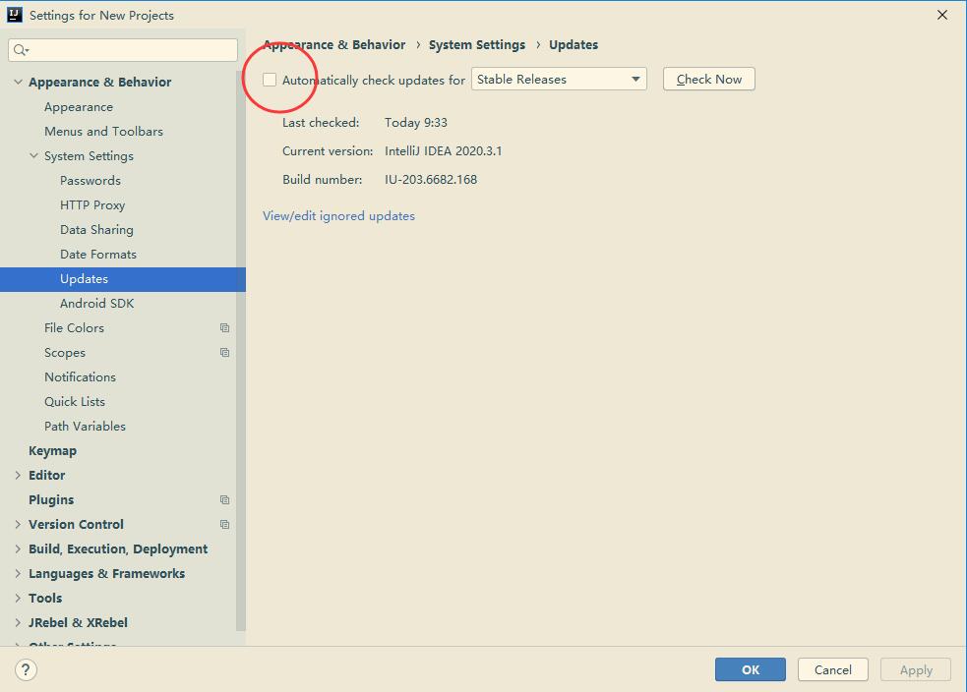Click System Settings in the breadcrumb
Image resolution: width=967 pixels, height=692 pixels.
click(x=477, y=45)
